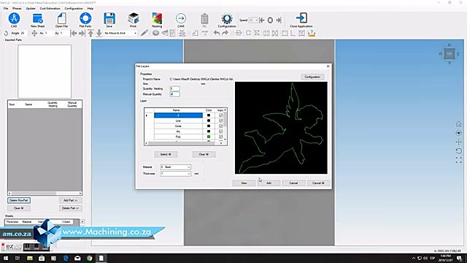Click the rotate Angle icon
The width and height of the screenshot is (467, 263).
pos(6,33)
